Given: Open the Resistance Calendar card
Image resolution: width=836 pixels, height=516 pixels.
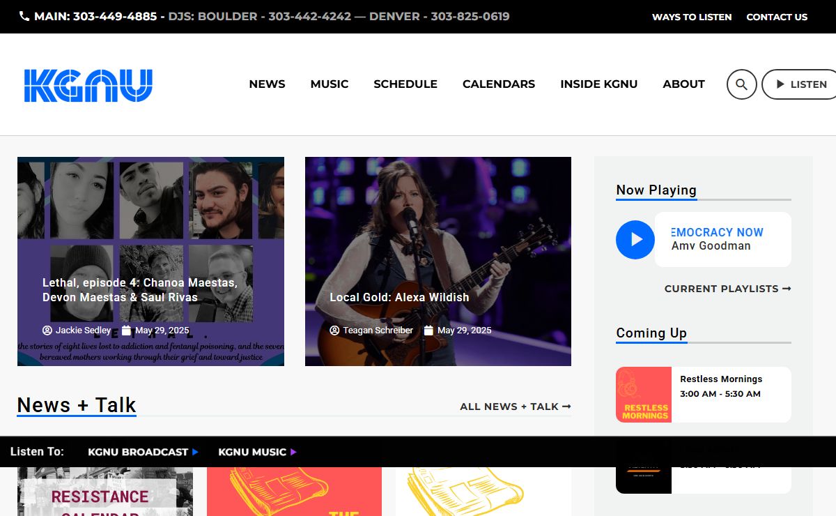Looking at the screenshot, I should pos(105,492).
